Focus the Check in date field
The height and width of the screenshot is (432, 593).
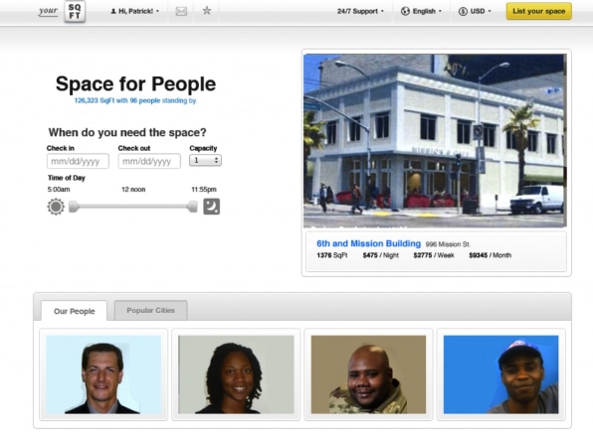coord(78,161)
